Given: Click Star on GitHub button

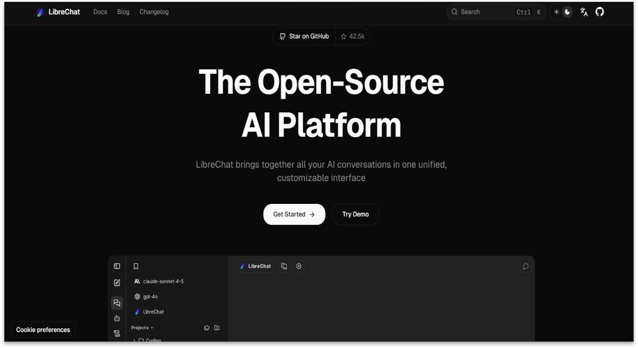Looking at the screenshot, I should pos(304,36).
